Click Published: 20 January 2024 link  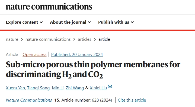[x=77, y=55]
